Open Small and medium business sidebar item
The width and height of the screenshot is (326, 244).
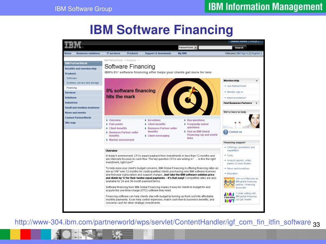coord(83,107)
